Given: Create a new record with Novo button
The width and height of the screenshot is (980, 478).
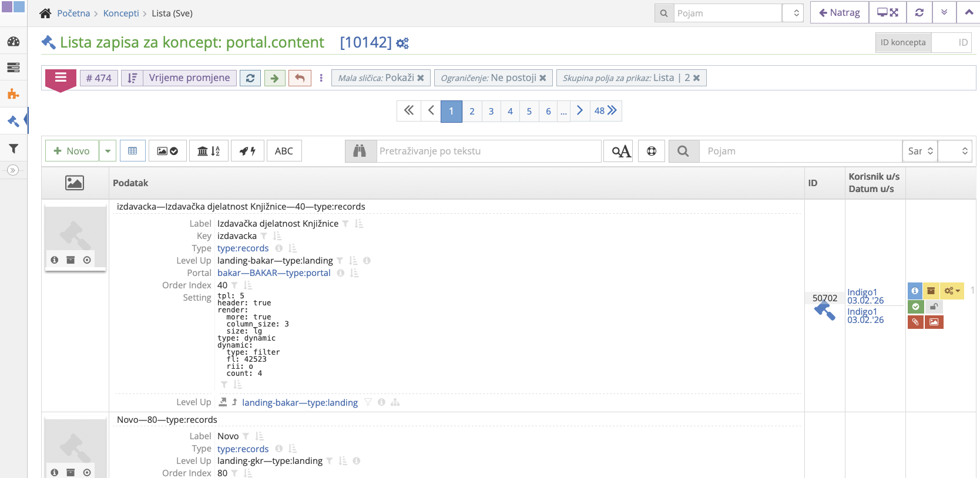Looking at the screenshot, I should point(72,151).
